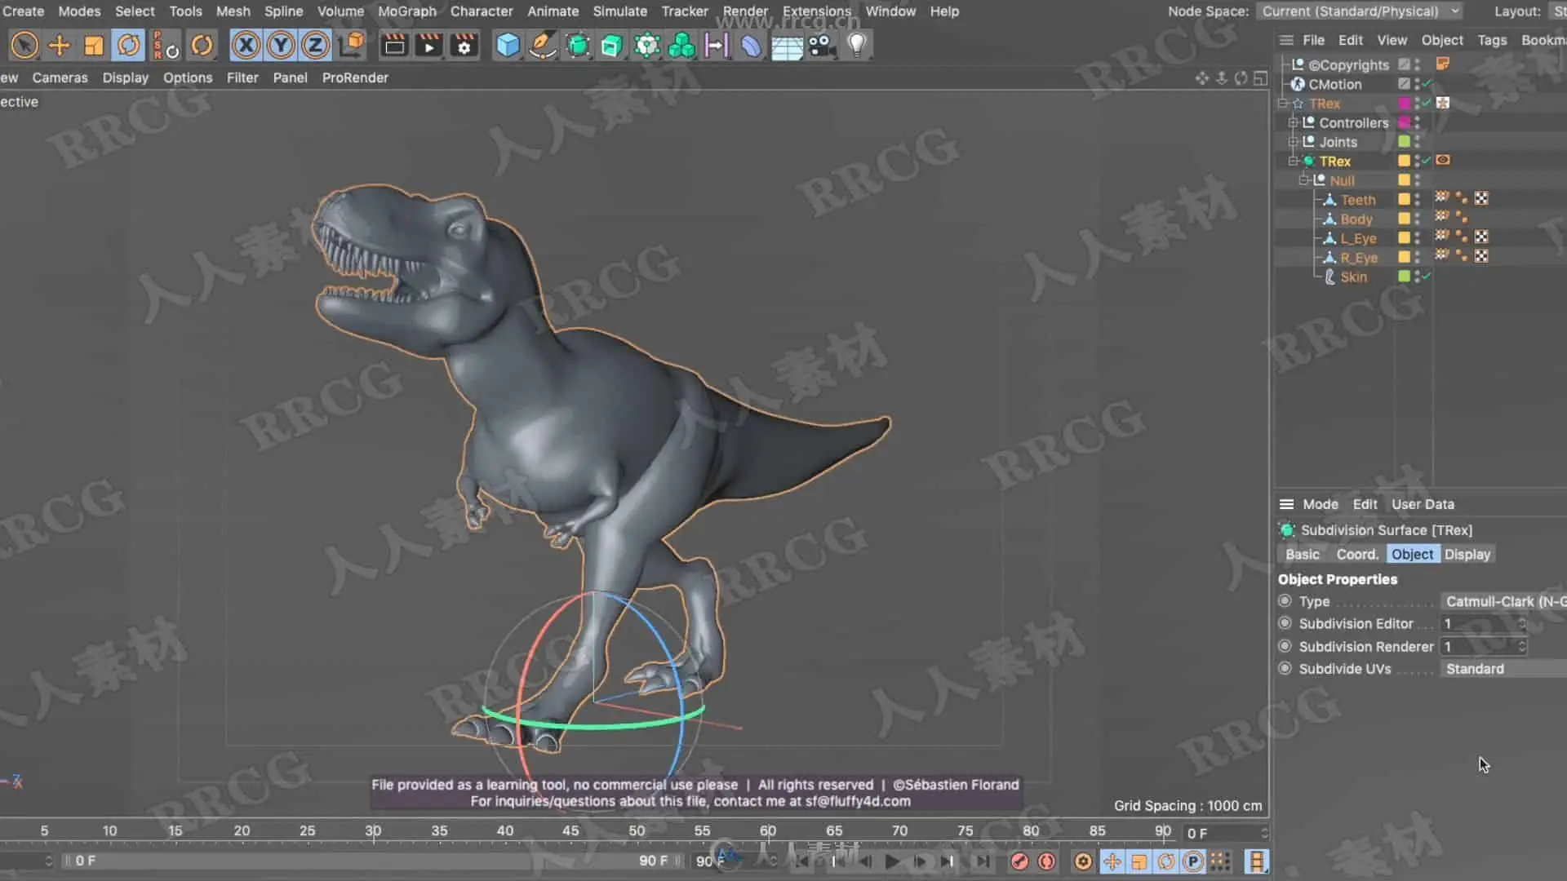Open viewport ProRender menu
The image size is (1567, 881).
tap(355, 77)
